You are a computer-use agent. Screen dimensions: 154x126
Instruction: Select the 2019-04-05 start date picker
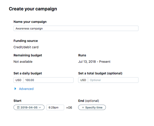[x=29, y=108]
